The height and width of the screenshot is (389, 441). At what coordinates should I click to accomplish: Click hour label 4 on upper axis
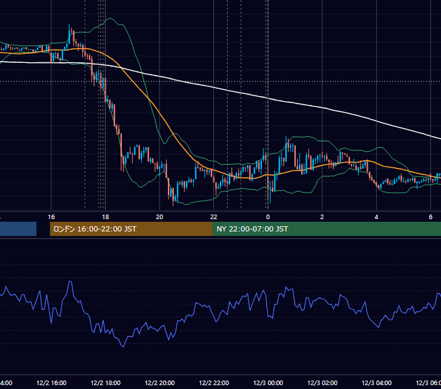click(376, 217)
